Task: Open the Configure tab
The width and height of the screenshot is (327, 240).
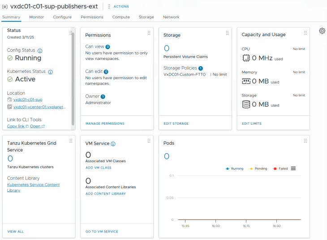Action: 62,17
